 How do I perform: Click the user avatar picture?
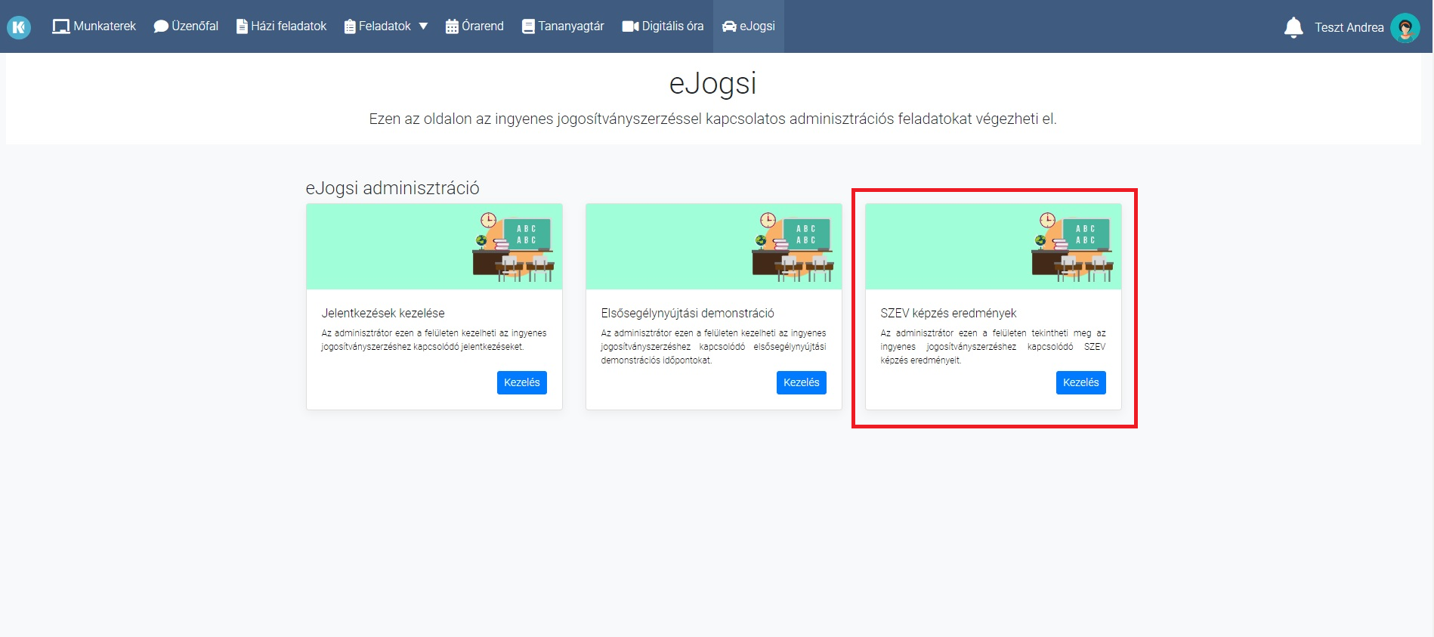pyautogui.click(x=1405, y=28)
